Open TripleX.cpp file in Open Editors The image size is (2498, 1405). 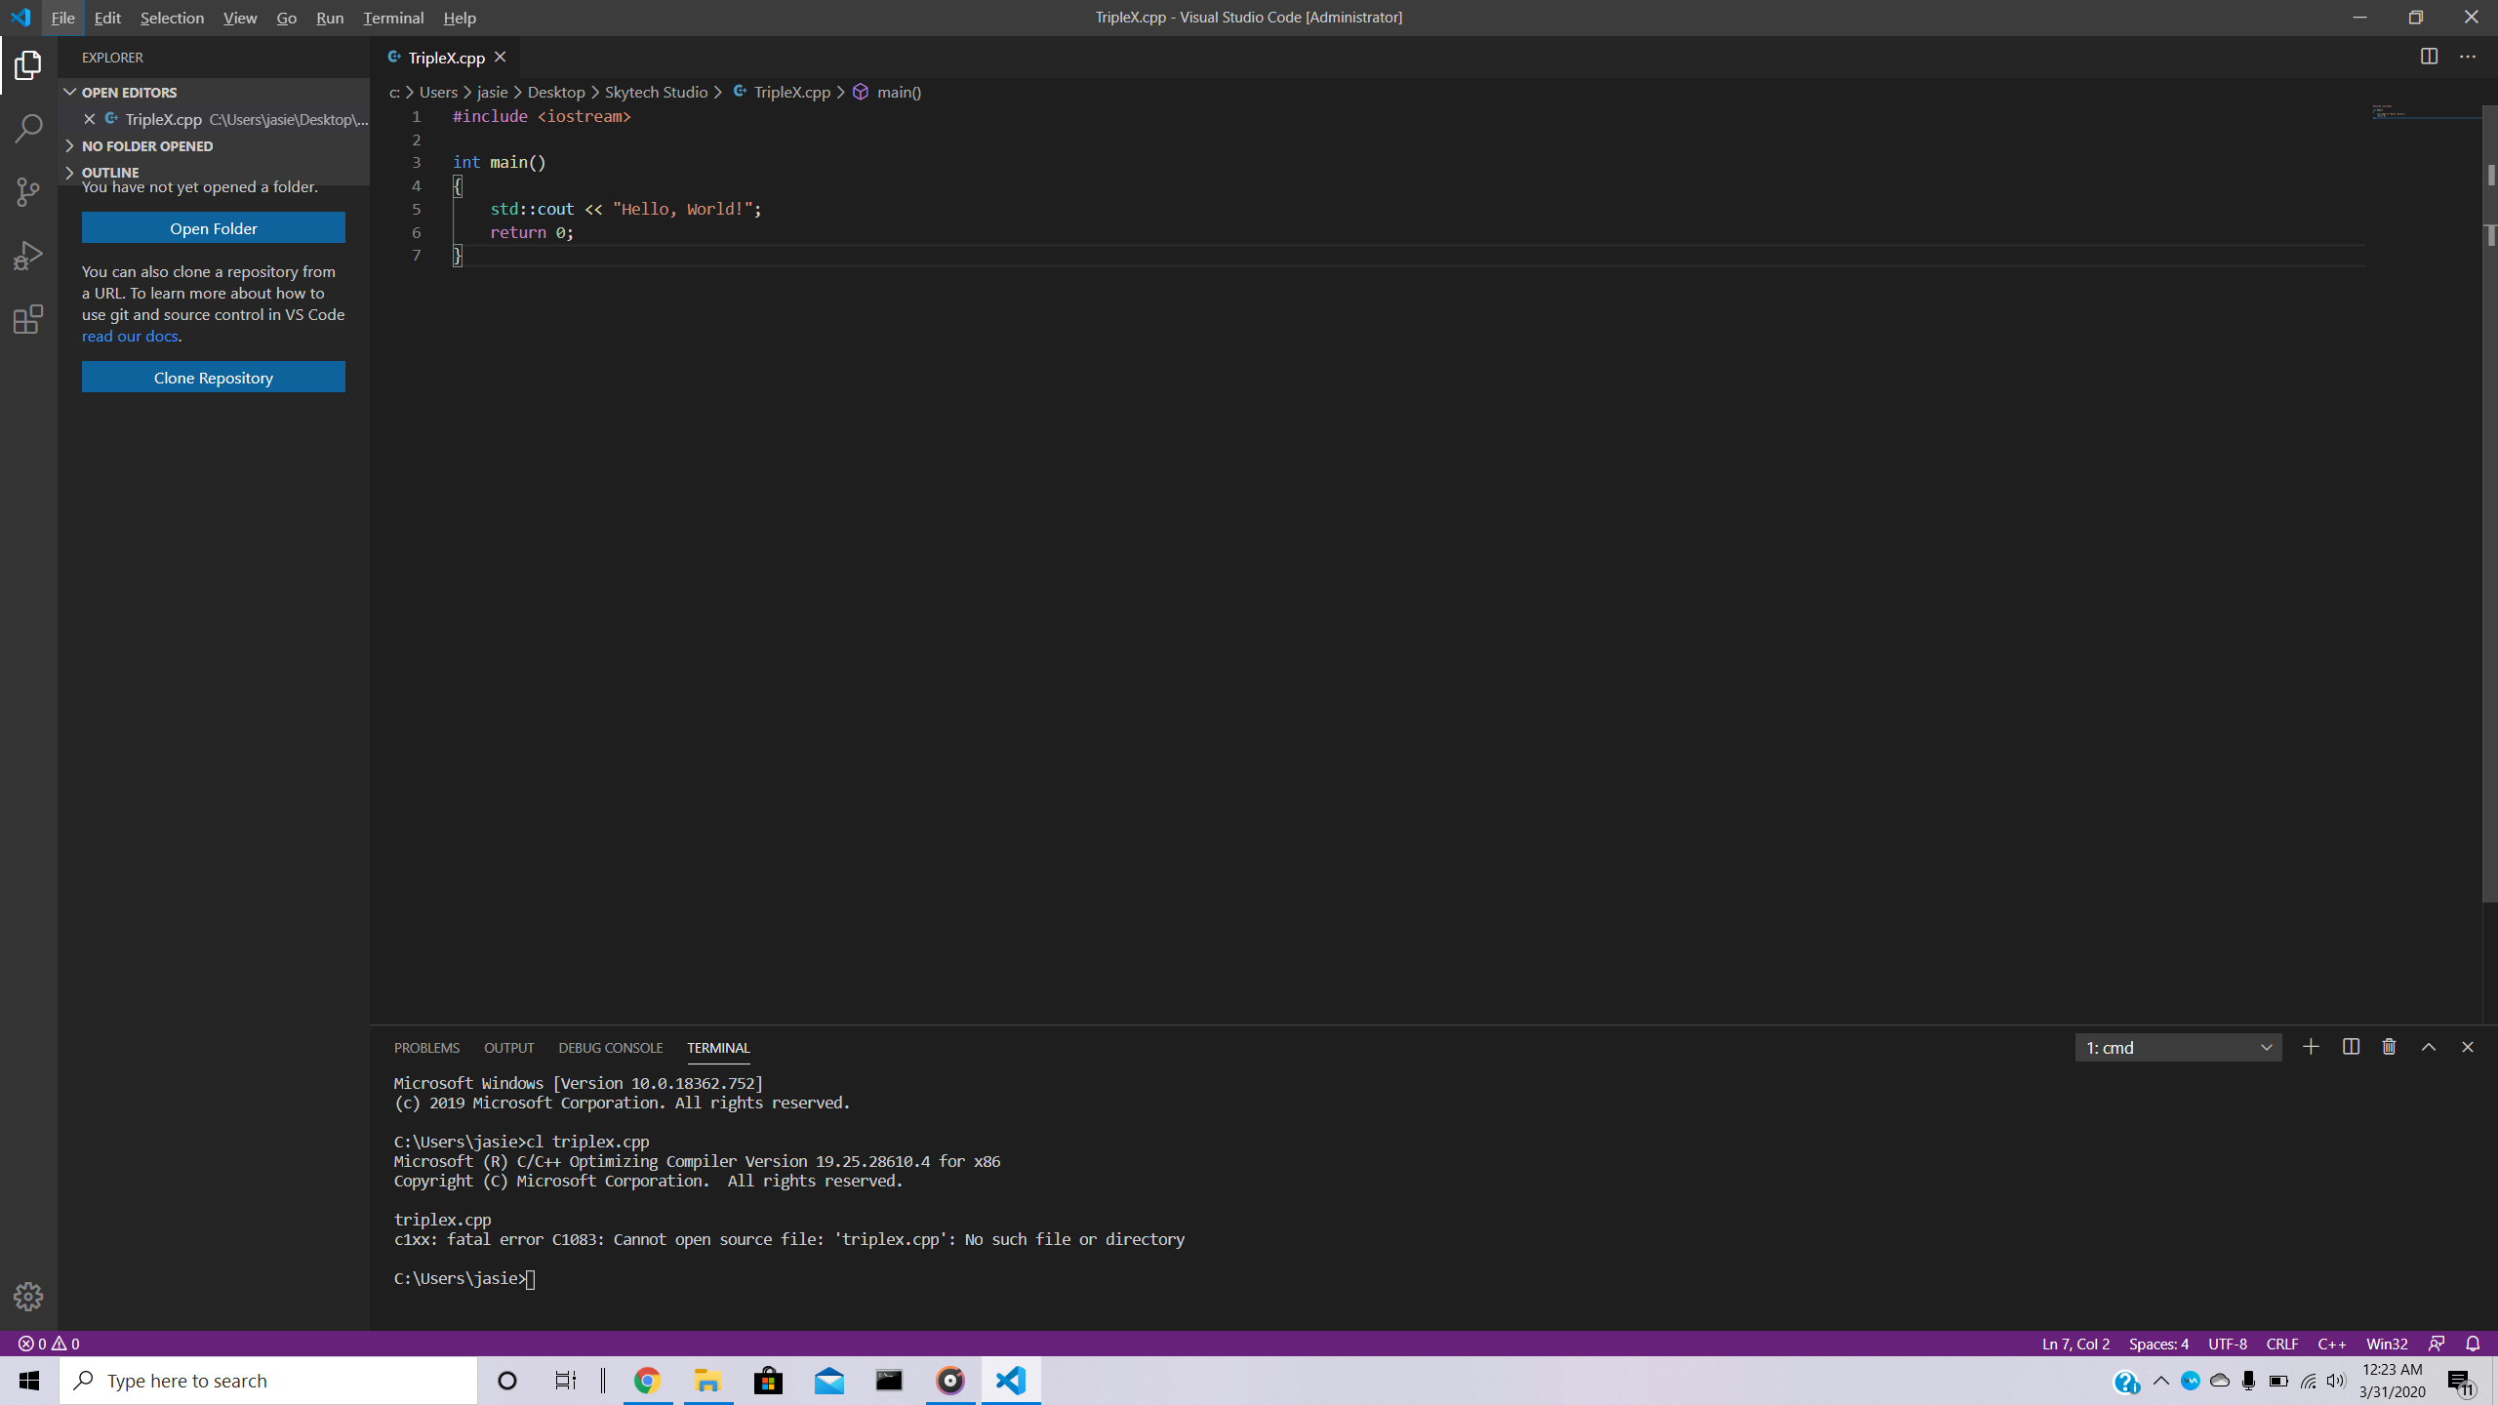[x=215, y=119]
